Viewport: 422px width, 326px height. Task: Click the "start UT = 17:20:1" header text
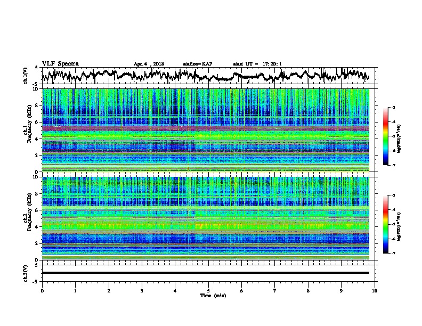pos(257,64)
